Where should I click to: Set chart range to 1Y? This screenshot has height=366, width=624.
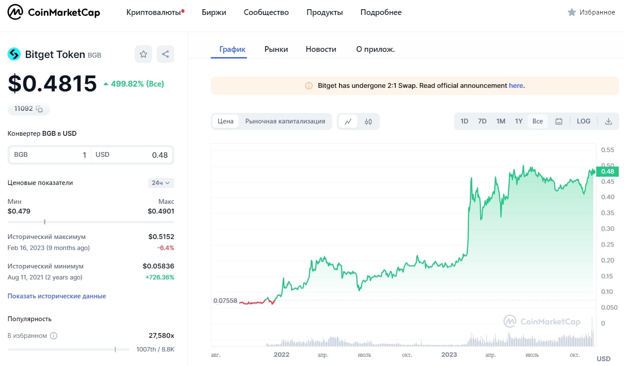point(519,121)
